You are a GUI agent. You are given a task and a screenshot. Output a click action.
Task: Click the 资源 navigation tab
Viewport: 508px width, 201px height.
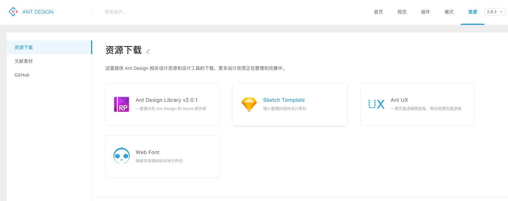(x=472, y=12)
